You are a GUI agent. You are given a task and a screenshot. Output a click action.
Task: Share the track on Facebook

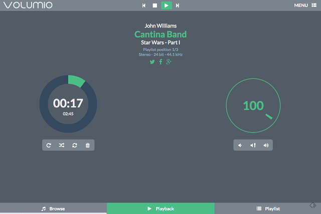[x=160, y=62]
